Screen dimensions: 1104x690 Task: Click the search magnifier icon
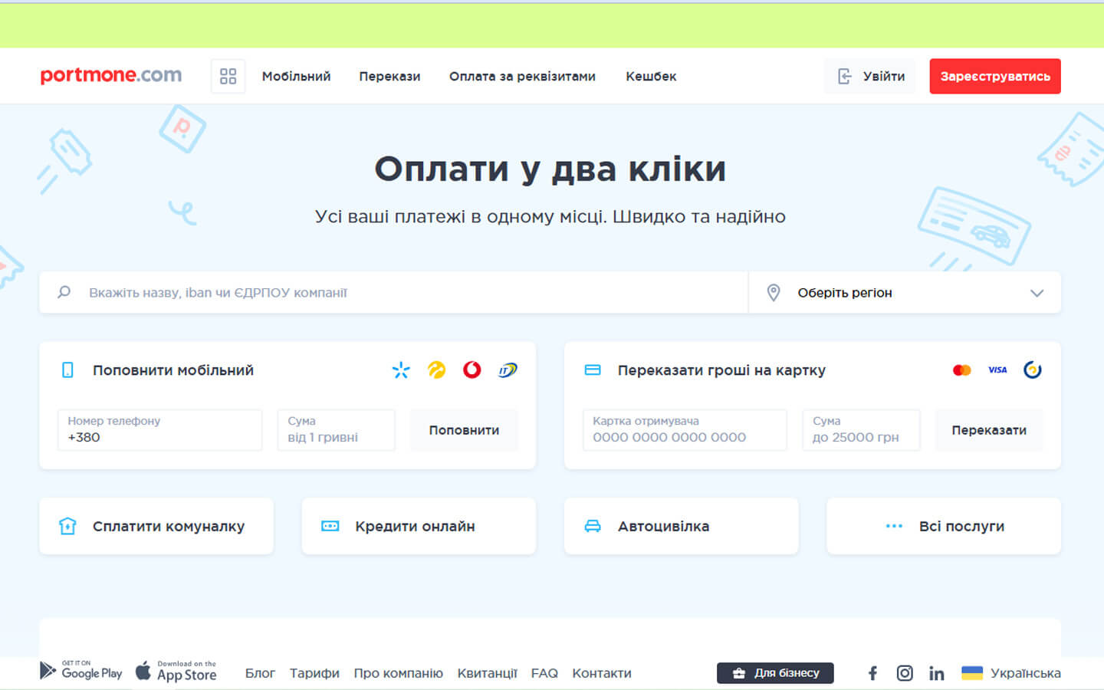pyautogui.click(x=64, y=292)
